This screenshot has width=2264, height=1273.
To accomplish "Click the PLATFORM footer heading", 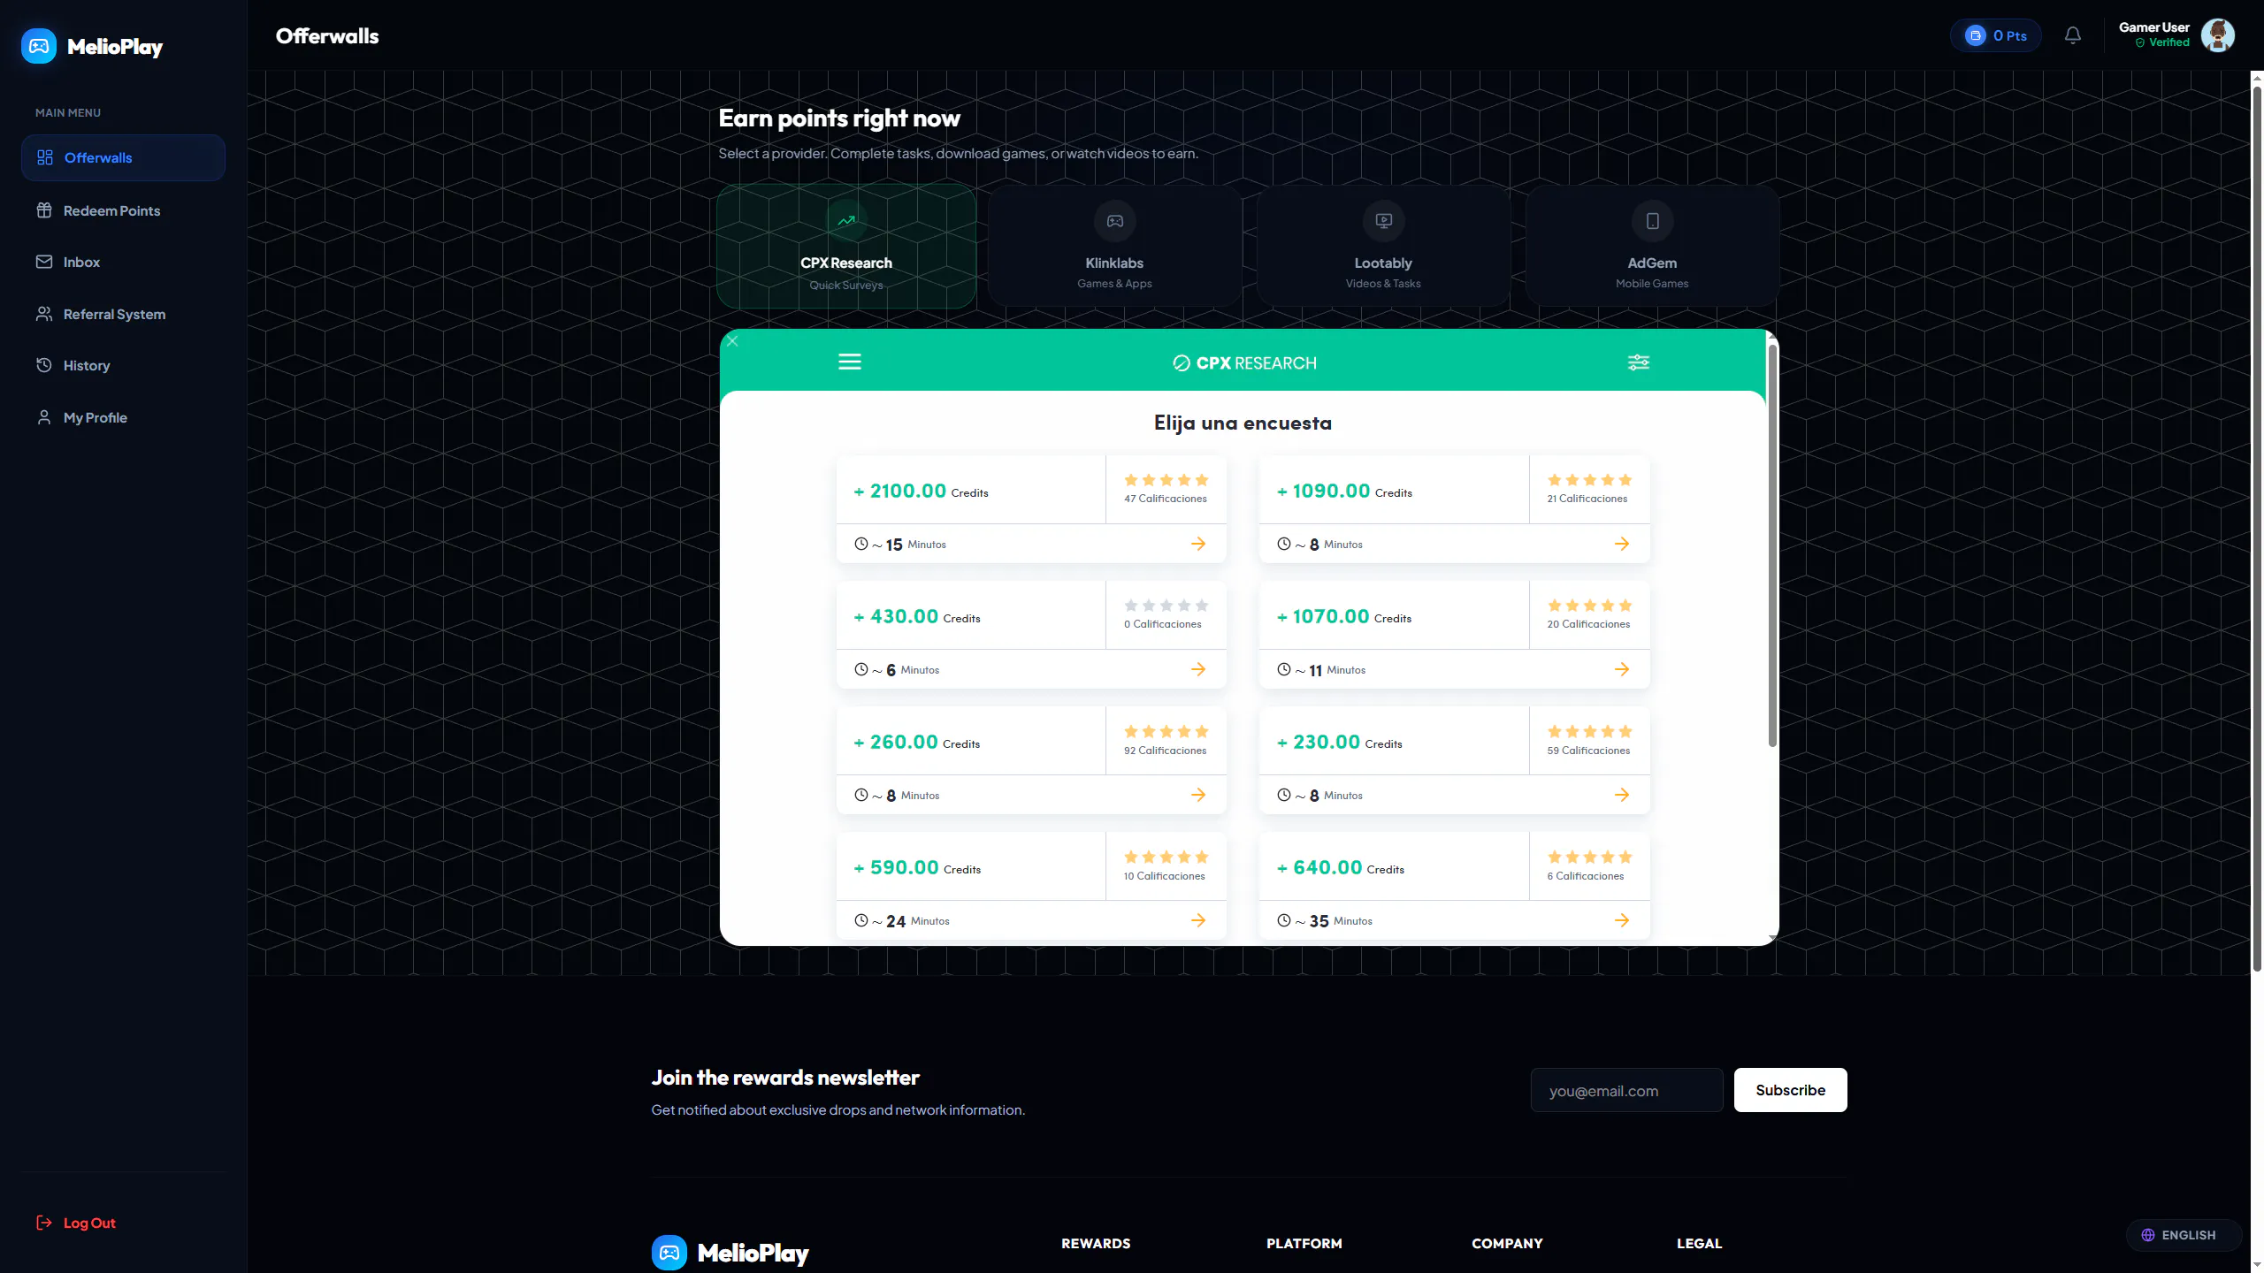I will click(1304, 1243).
